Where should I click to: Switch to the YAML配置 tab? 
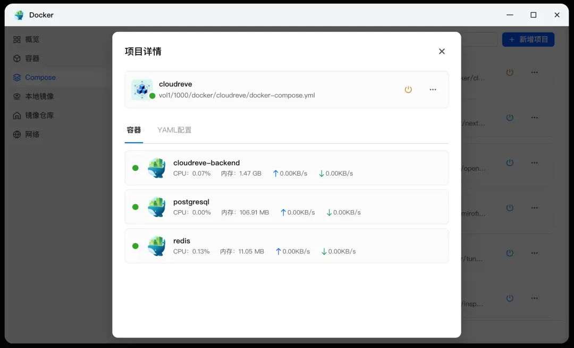(x=174, y=130)
